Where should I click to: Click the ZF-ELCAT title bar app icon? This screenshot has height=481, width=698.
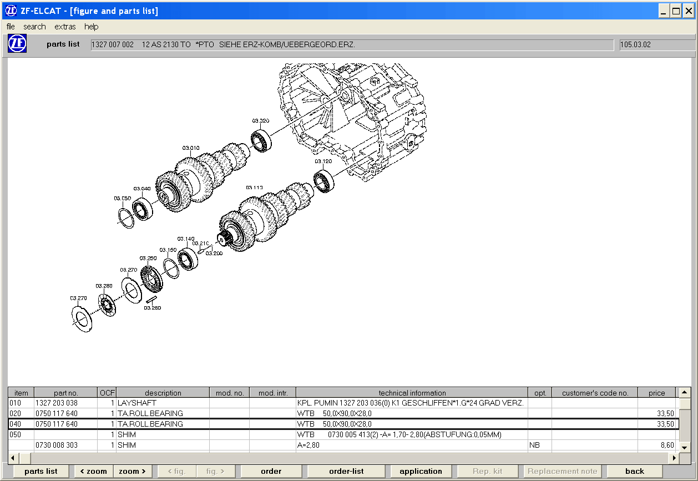11,11
